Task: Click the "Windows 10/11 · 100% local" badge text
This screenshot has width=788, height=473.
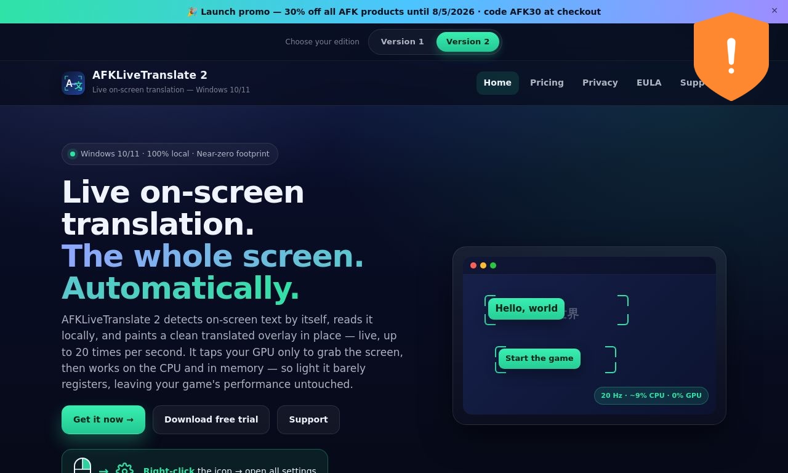Action: pos(175,154)
